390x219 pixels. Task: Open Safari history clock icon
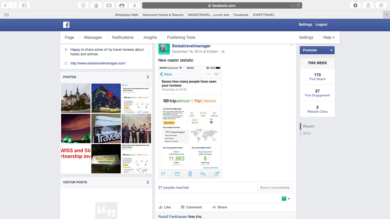(83, 5)
